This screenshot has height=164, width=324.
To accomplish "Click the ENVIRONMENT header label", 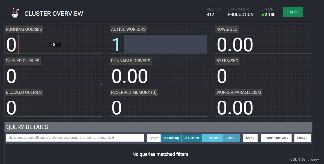I will pos(239,9).
